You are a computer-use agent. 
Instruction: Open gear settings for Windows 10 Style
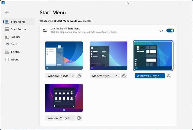[x=168, y=76]
